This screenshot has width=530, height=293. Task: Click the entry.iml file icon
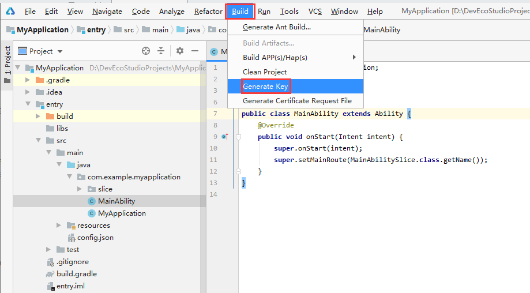click(51, 286)
